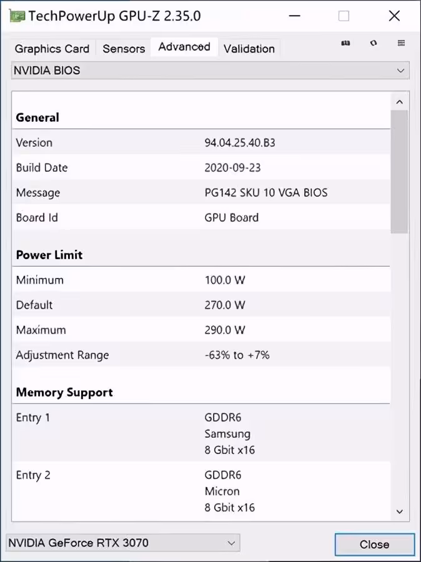Expand the NVIDIA BIOS dropdown
The width and height of the screenshot is (421, 562).
(210, 71)
